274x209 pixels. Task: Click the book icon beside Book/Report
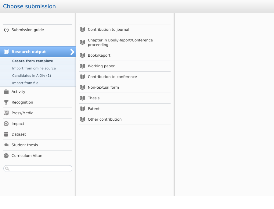tap(82, 55)
